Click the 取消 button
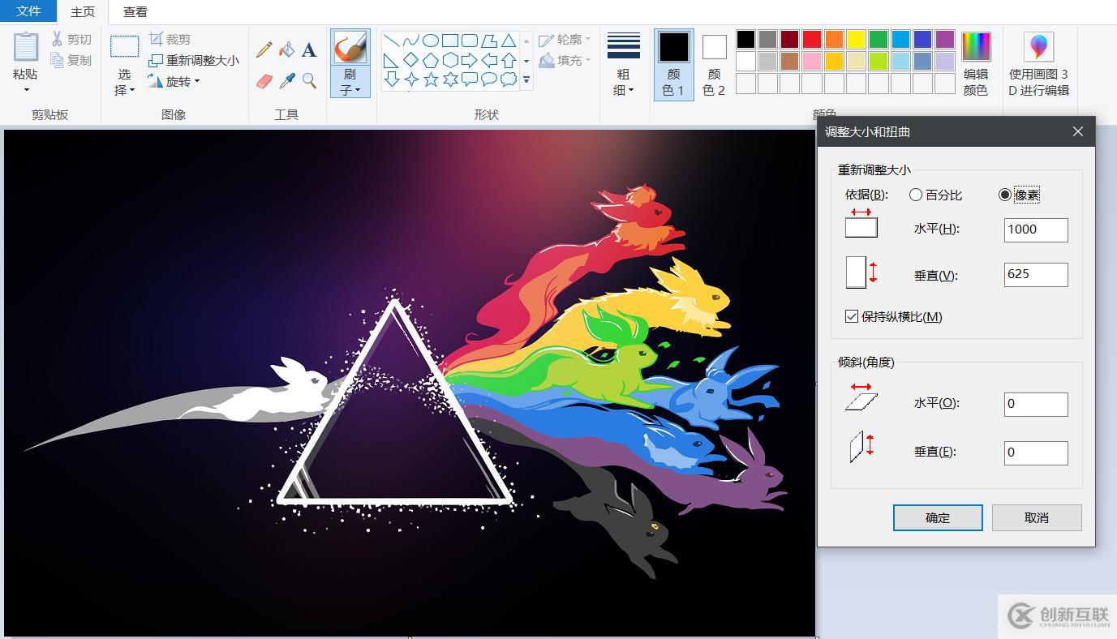This screenshot has width=1117, height=639. [1037, 517]
